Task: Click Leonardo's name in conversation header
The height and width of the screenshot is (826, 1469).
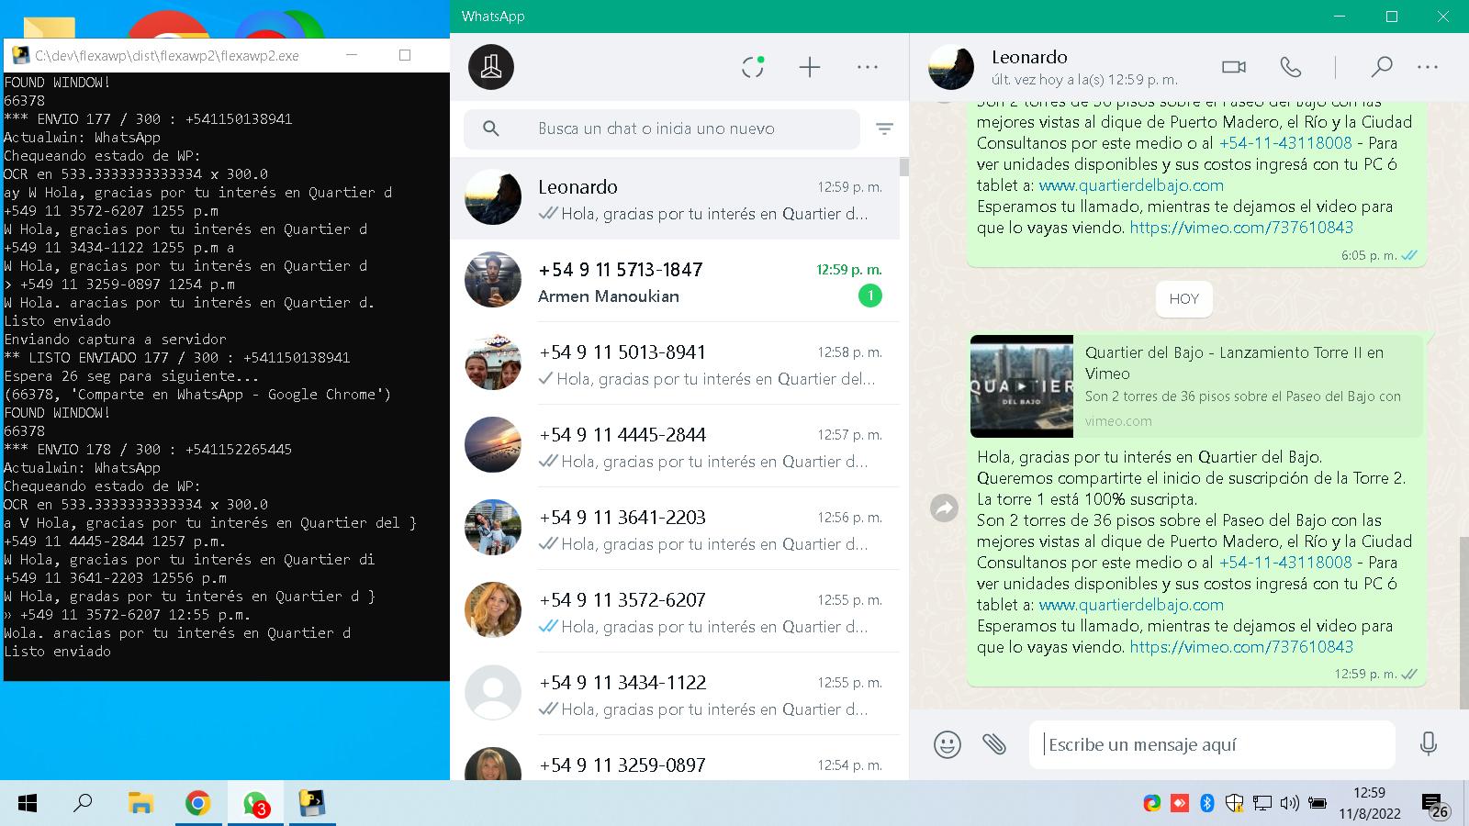Action: (1029, 57)
